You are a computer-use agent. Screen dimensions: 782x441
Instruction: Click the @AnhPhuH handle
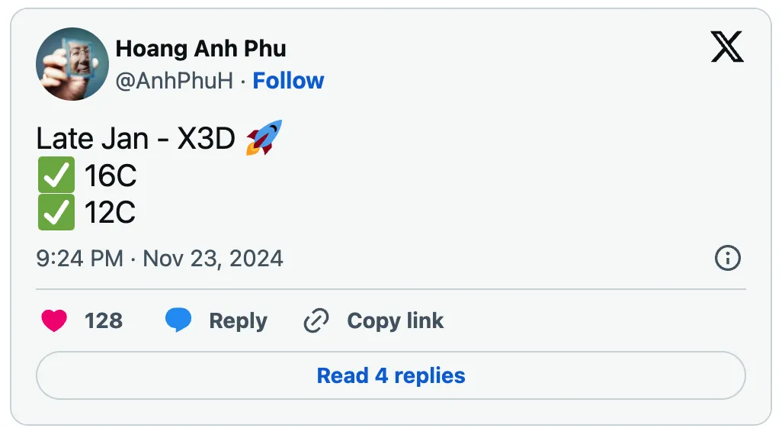tap(175, 81)
